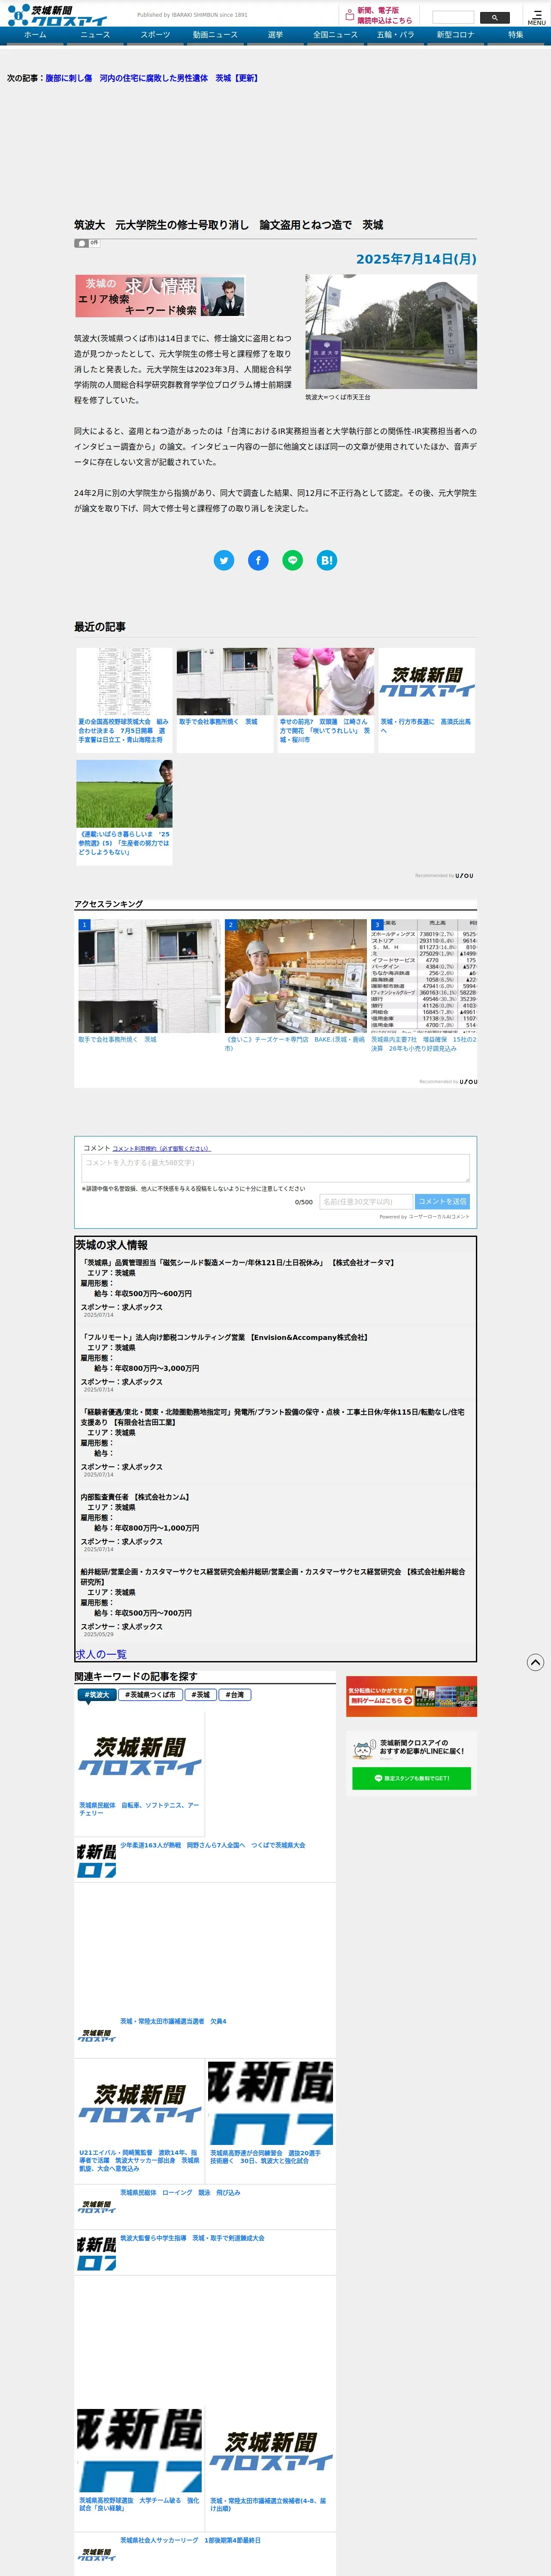Open コメント利用規約 link

pos(162,1148)
